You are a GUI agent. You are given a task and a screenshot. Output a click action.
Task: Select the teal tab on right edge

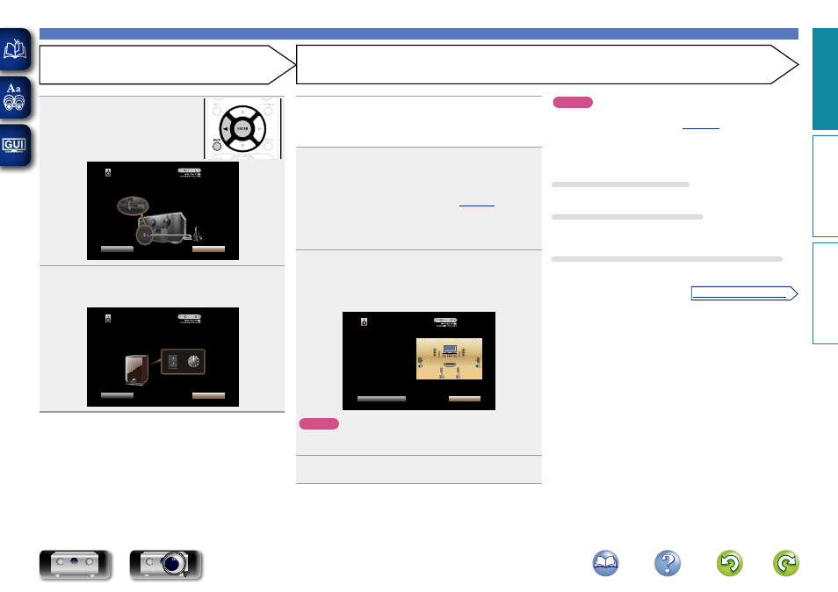click(825, 79)
